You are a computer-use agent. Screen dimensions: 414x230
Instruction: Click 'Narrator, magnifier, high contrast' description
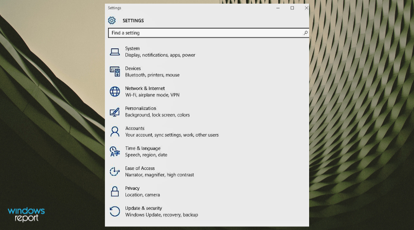tap(160, 175)
